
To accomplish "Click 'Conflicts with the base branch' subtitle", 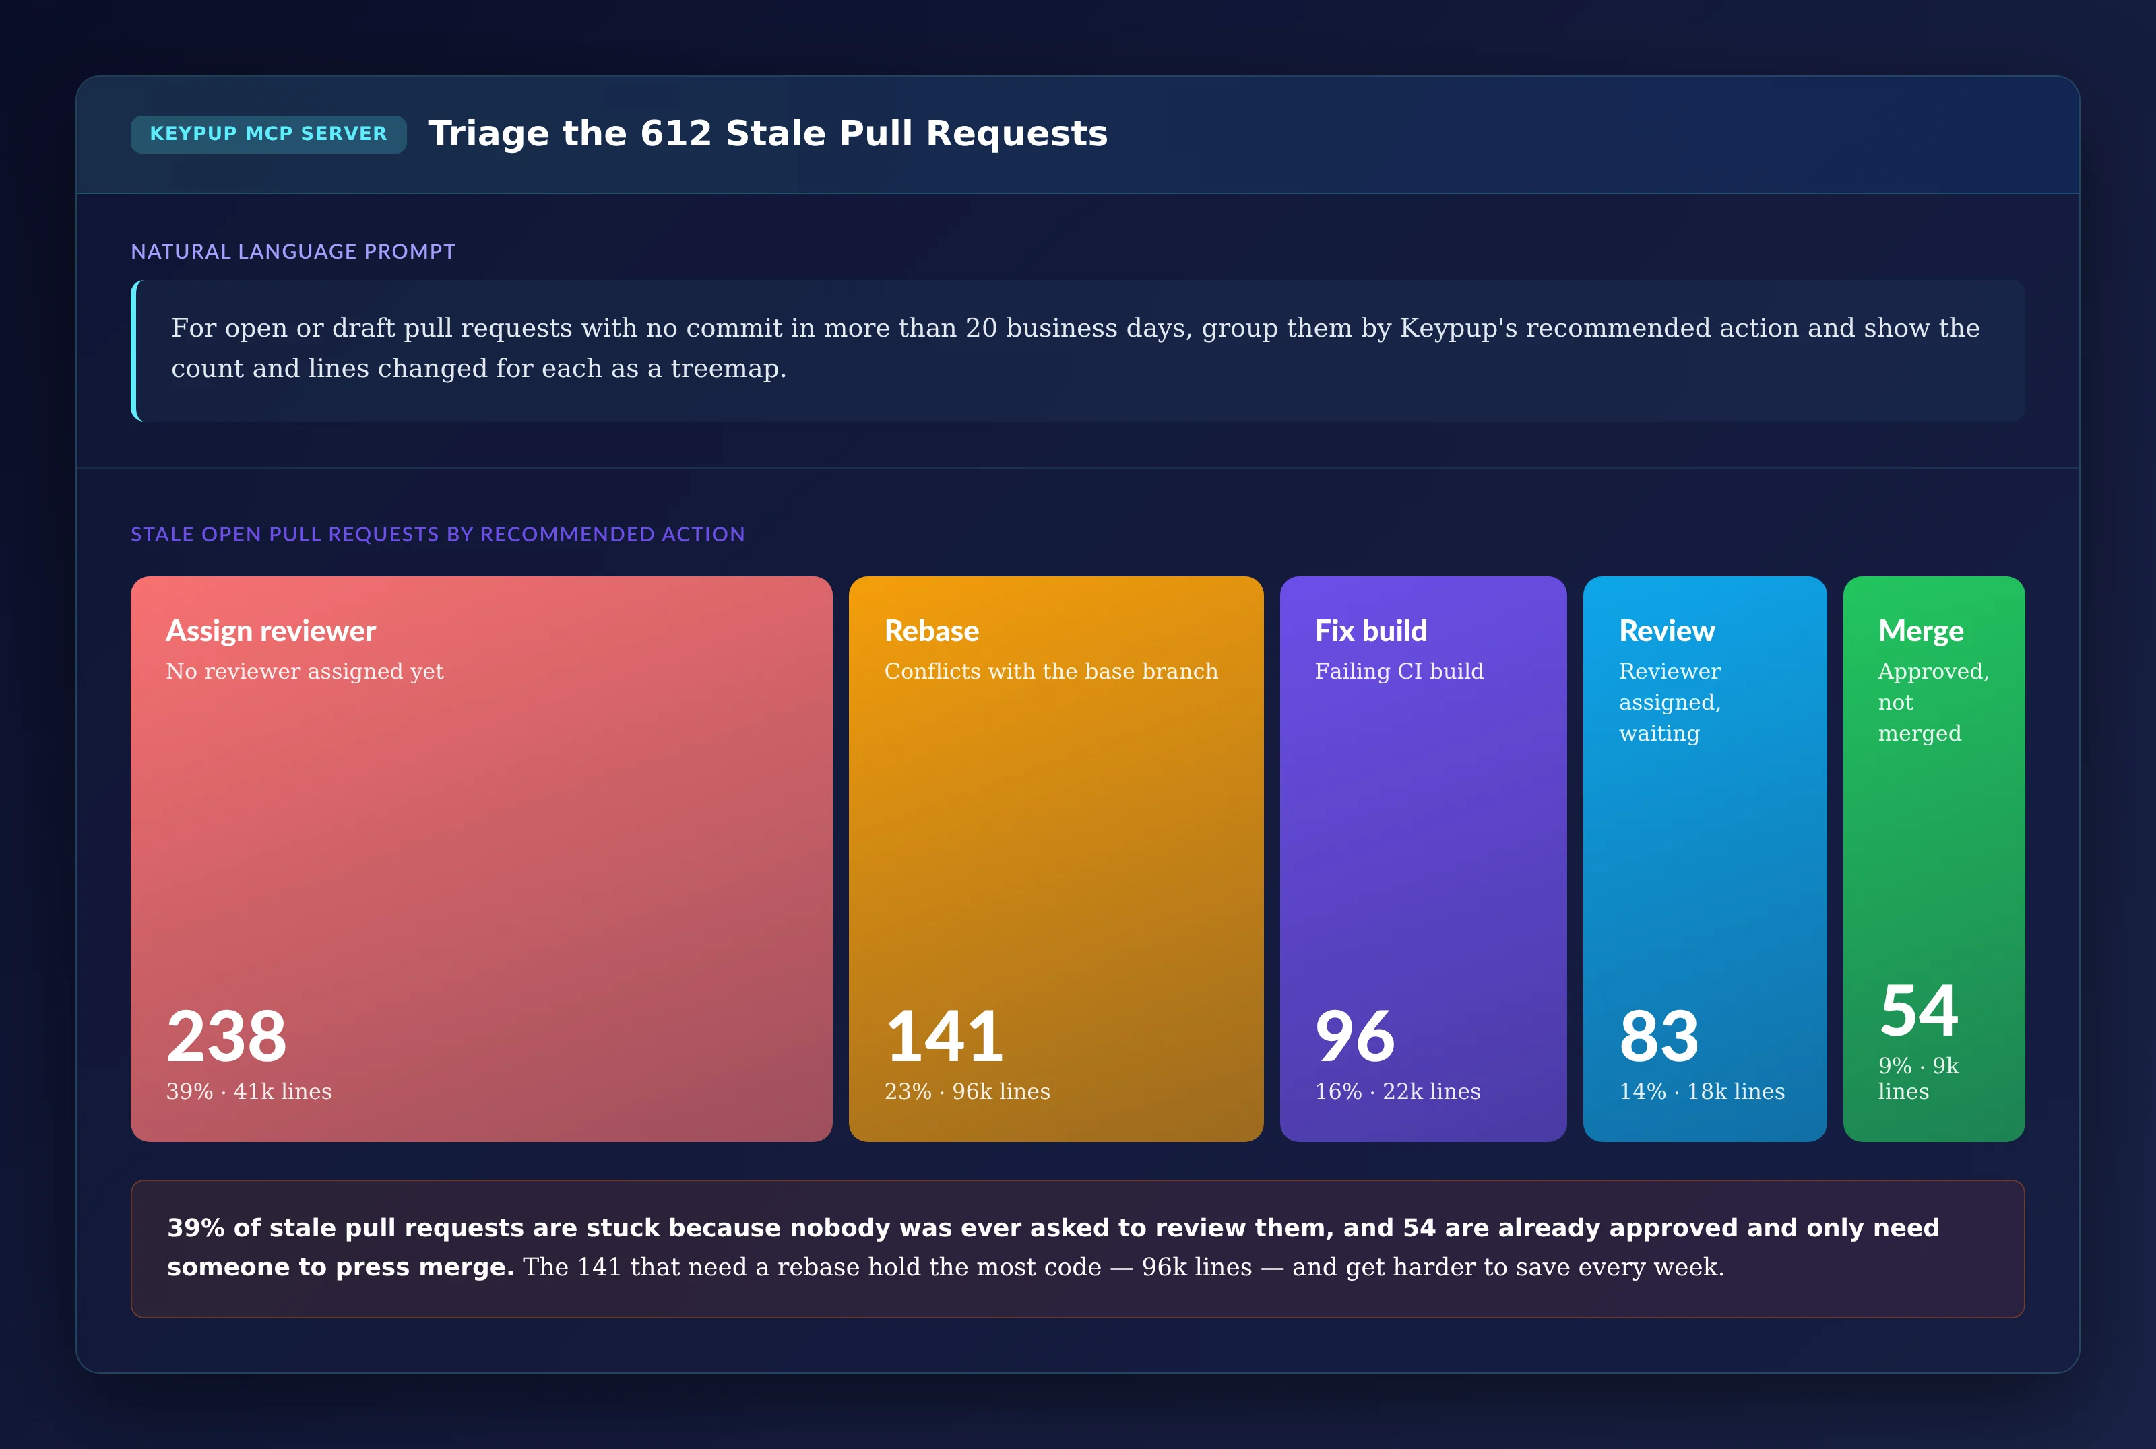I will point(1051,672).
